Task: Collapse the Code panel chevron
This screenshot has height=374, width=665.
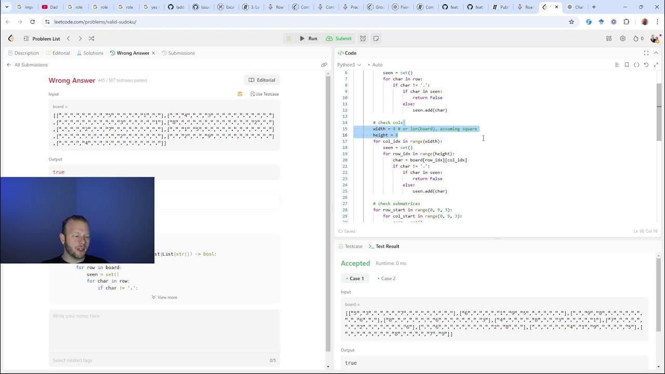Action: tap(656, 53)
